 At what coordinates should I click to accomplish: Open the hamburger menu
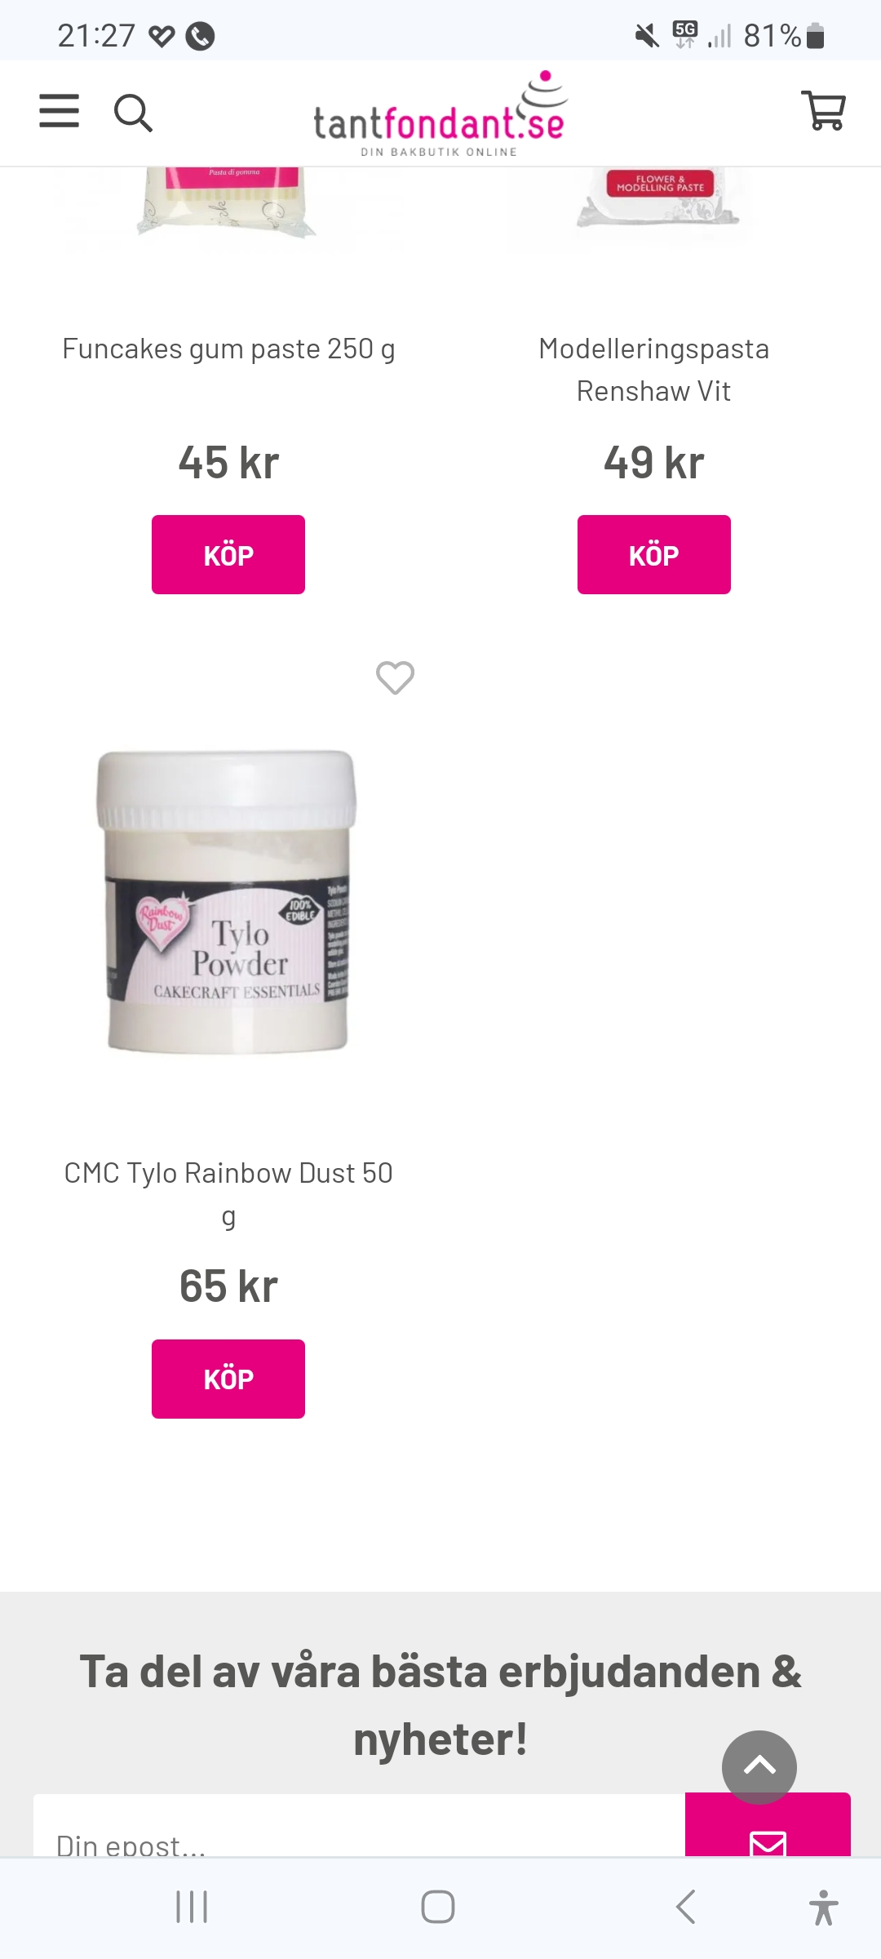pyautogui.click(x=60, y=111)
